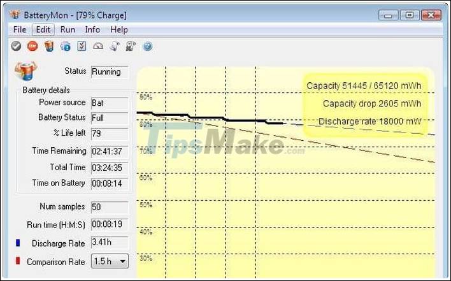This screenshot has height=281, width=451.
Task: Close the BatteryMon window
Action: pos(431,15)
